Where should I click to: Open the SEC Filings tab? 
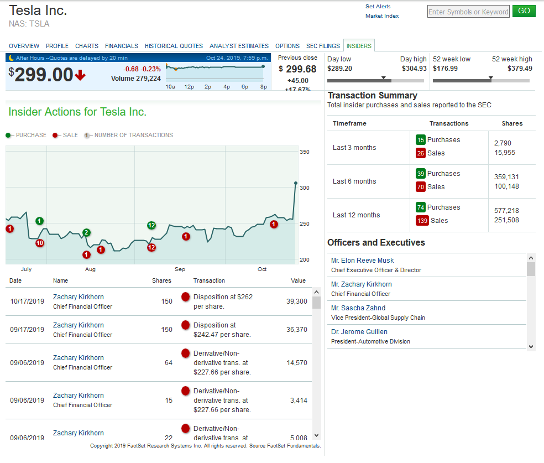[323, 46]
